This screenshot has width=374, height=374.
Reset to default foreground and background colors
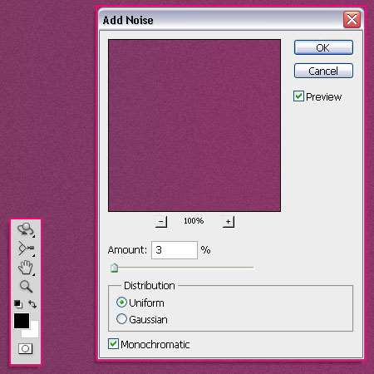18,304
